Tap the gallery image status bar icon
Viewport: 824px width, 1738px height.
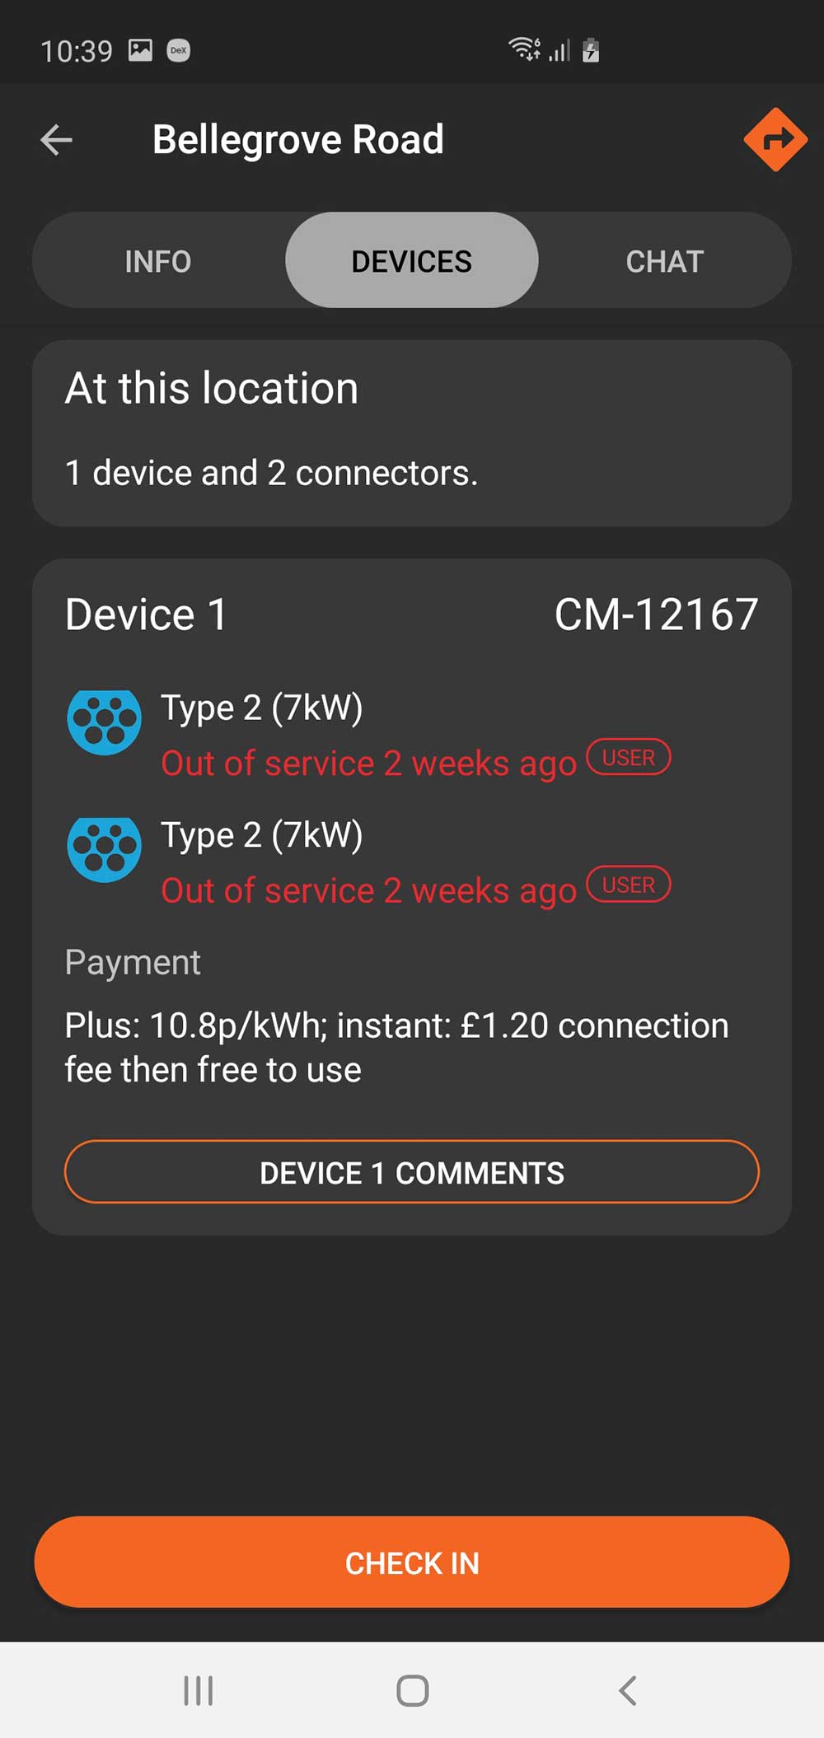140,50
